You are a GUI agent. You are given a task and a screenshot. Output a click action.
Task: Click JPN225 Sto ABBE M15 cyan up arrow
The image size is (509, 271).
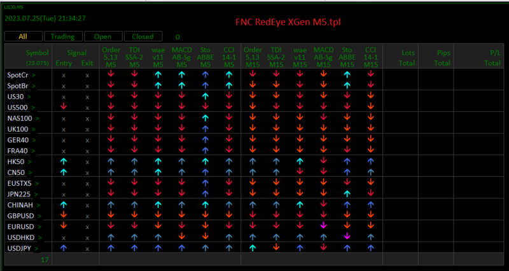[x=347, y=194]
